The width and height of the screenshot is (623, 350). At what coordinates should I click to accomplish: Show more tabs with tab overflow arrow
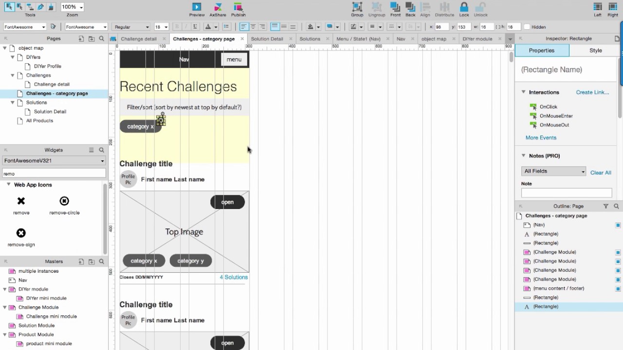(510, 39)
